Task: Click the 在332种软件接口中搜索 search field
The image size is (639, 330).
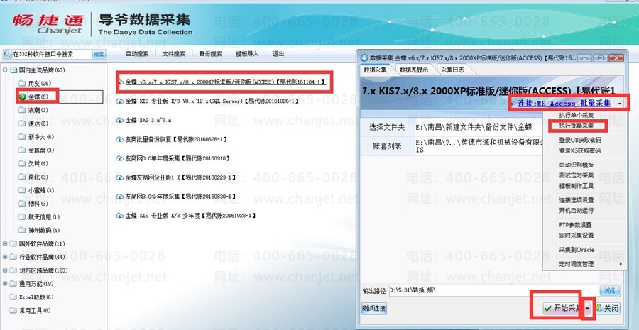Action: coord(52,54)
